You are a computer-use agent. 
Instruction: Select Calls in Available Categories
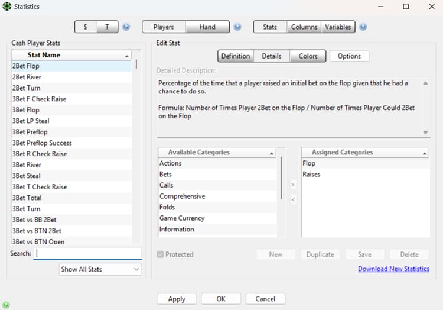pyautogui.click(x=217, y=185)
